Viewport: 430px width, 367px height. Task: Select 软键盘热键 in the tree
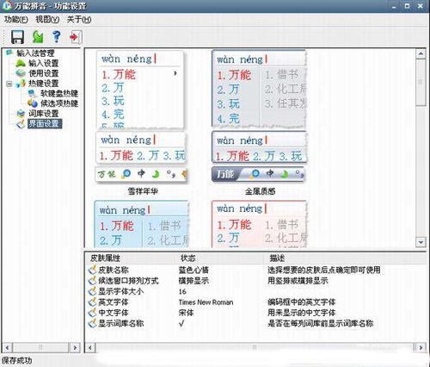(x=59, y=93)
